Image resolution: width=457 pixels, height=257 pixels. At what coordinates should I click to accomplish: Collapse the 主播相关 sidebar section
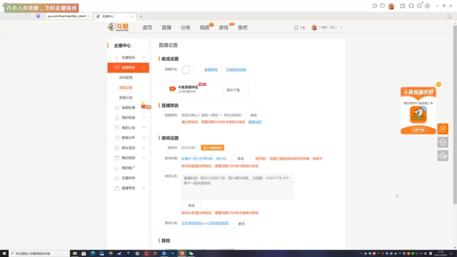tap(144, 58)
